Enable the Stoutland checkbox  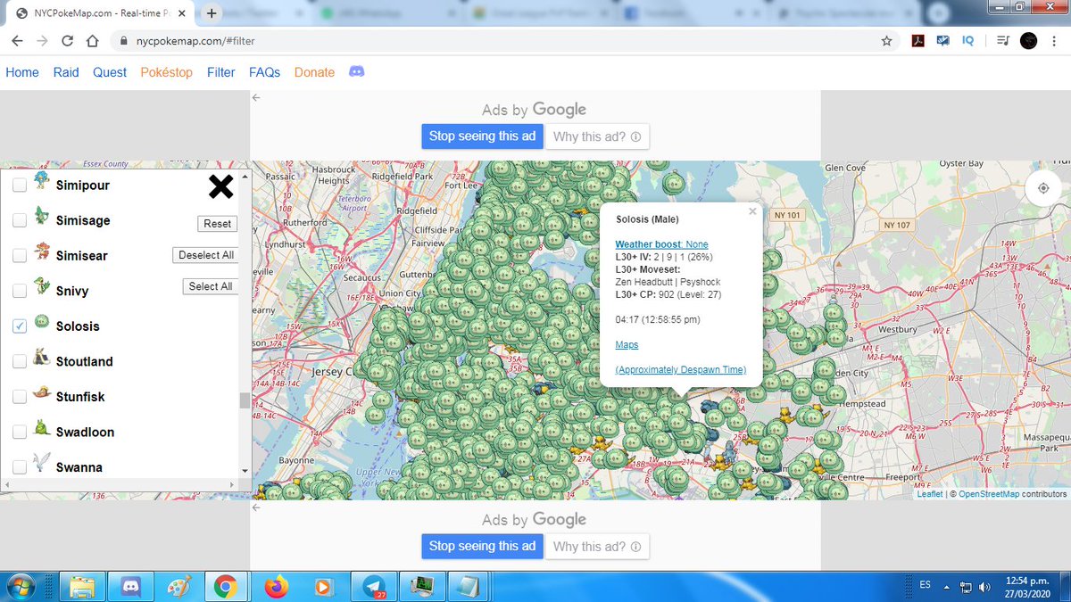coord(19,362)
